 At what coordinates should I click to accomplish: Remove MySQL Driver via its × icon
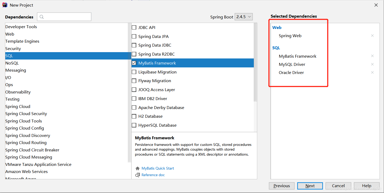point(372,64)
